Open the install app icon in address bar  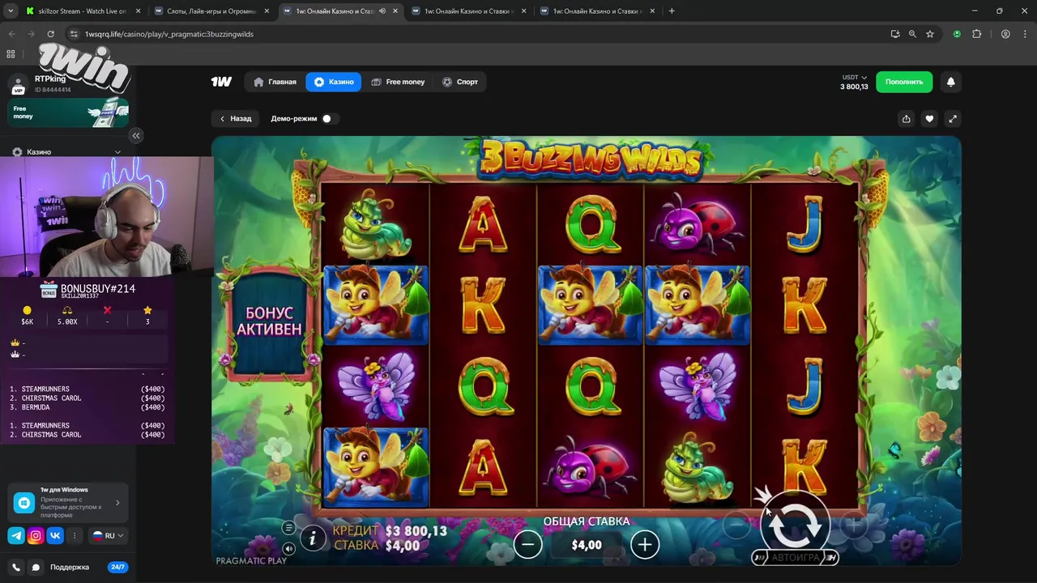[x=894, y=34]
